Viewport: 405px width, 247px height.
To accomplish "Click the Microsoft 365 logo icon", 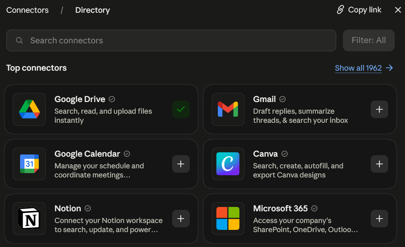I will coord(228,219).
